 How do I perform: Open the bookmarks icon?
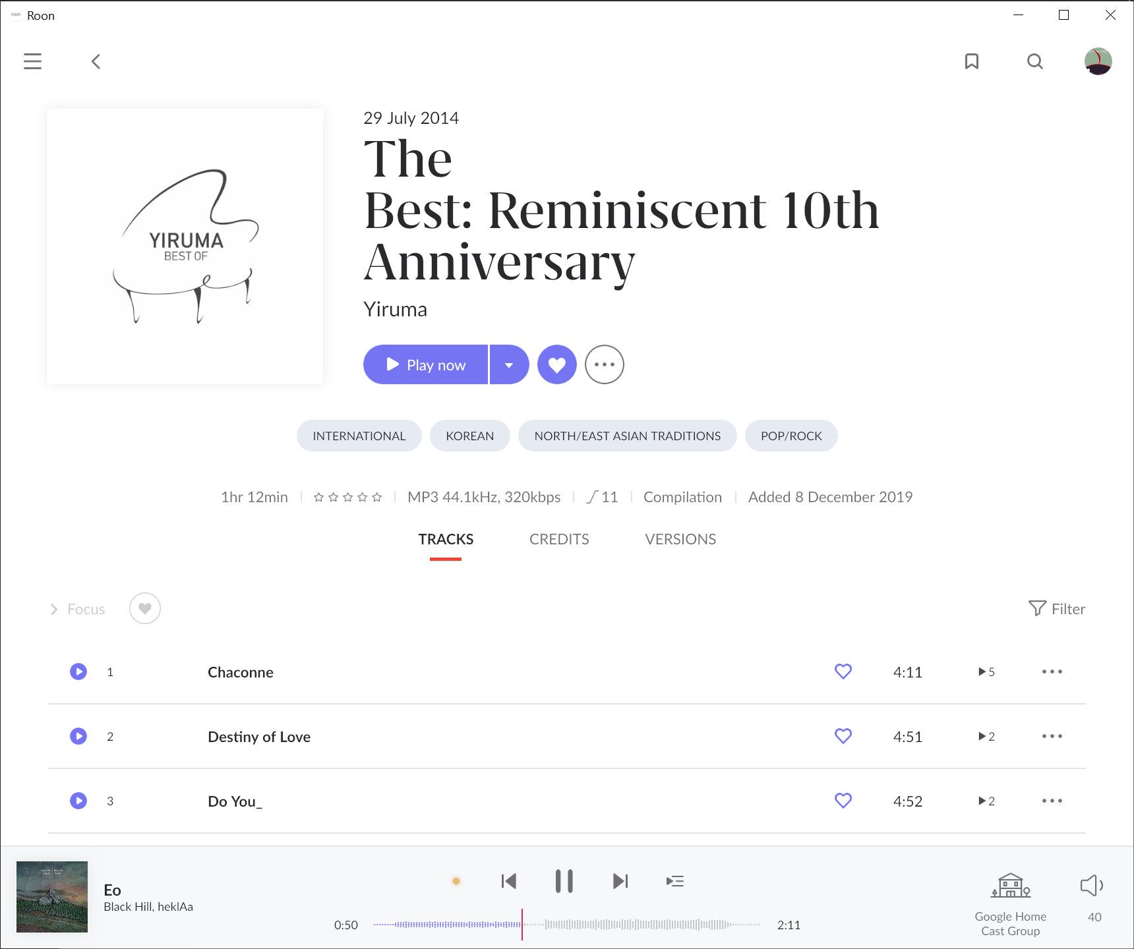971,61
